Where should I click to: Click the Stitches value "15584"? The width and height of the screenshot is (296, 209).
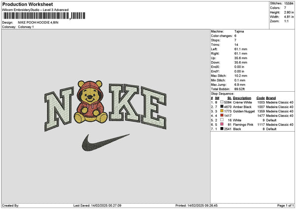click(x=289, y=3)
